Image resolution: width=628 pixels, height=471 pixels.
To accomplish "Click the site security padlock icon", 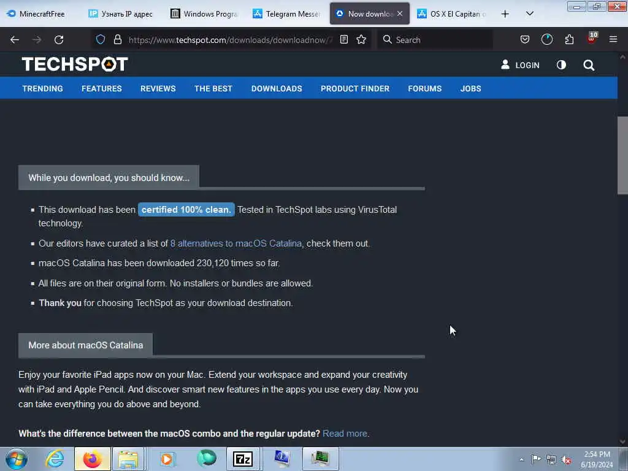I will point(117,39).
